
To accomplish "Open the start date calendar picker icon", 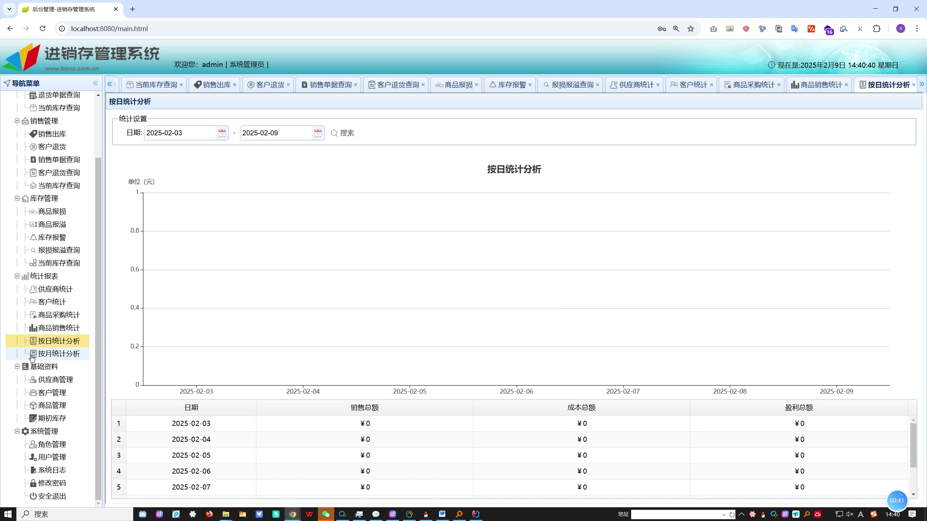I will (x=222, y=133).
